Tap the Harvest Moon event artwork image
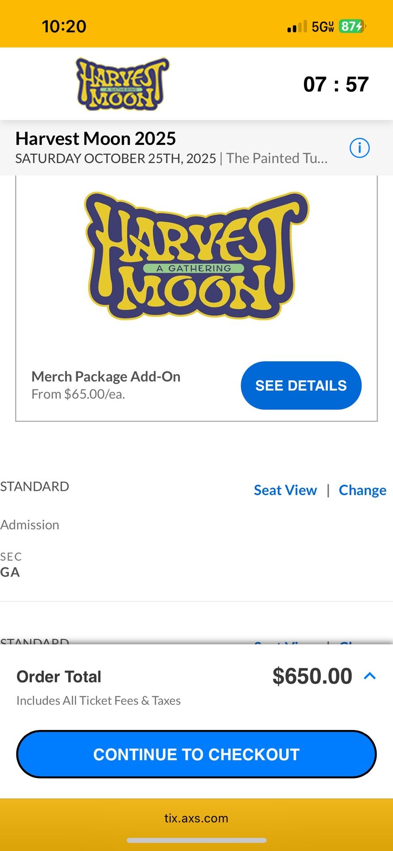This screenshot has height=851, width=393. [x=196, y=262]
